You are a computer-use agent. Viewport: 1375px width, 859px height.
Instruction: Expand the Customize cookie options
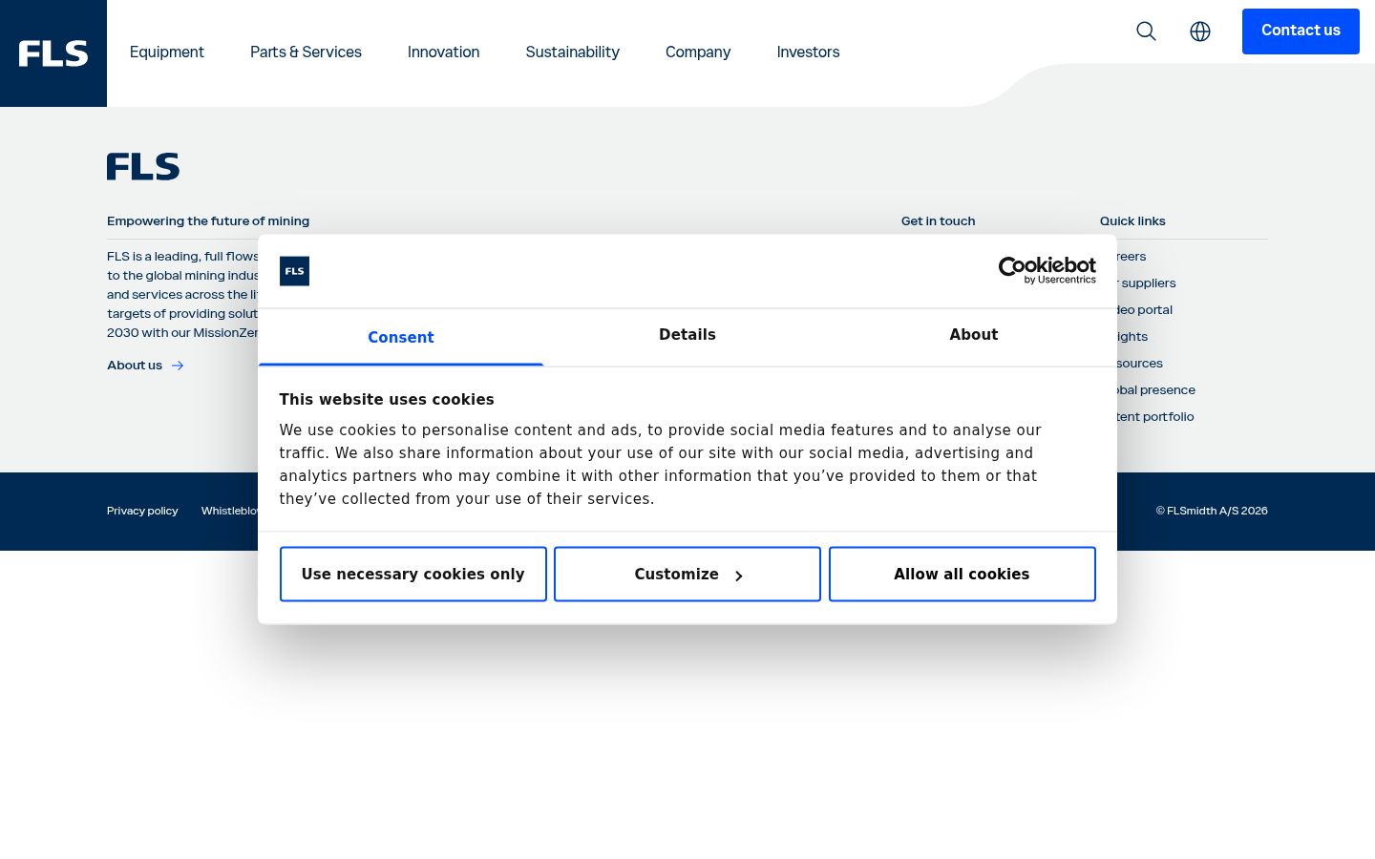click(x=687, y=574)
